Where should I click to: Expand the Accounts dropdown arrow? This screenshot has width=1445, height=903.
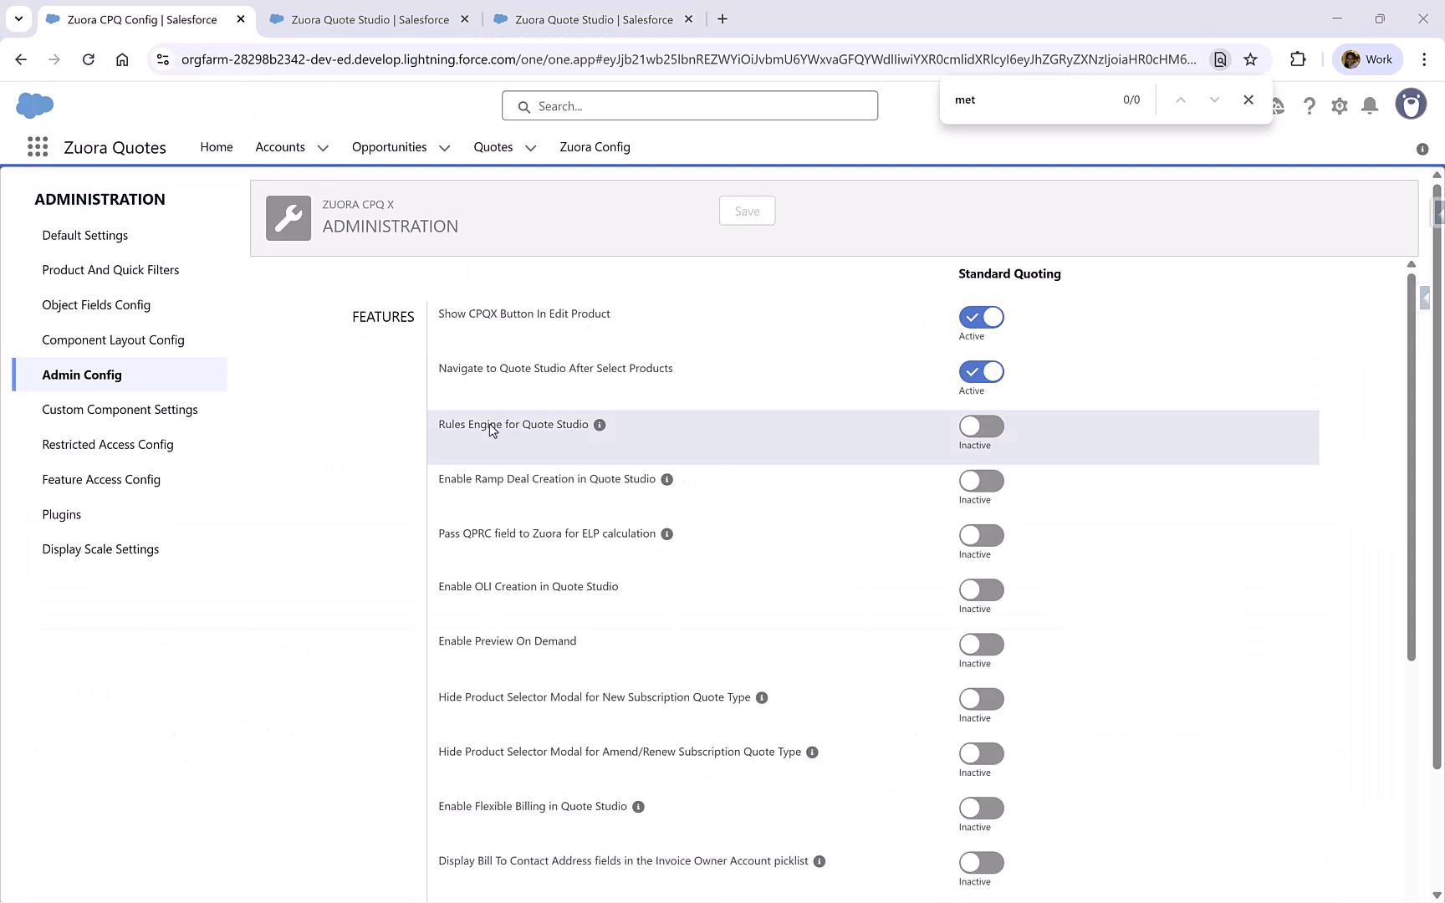click(324, 147)
